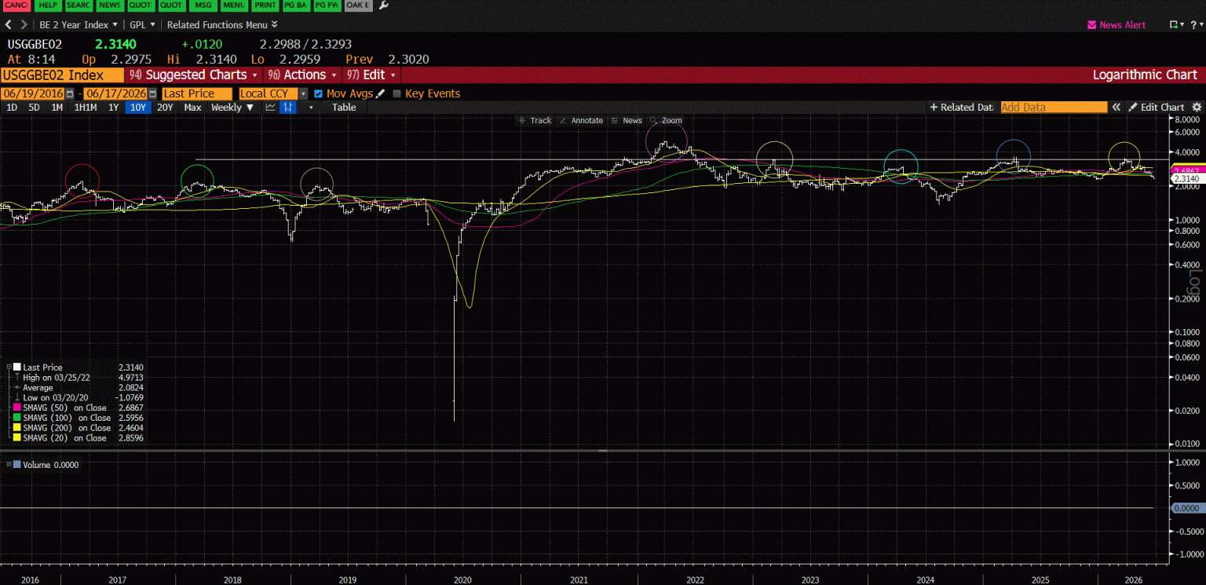Open the chart type dropdown arrow
The image size is (1206, 585).
[311, 108]
